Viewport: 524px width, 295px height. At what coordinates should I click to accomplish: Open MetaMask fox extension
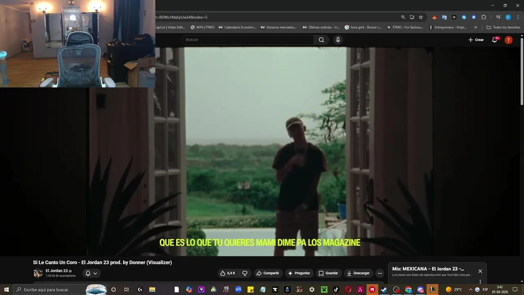click(434, 17)
